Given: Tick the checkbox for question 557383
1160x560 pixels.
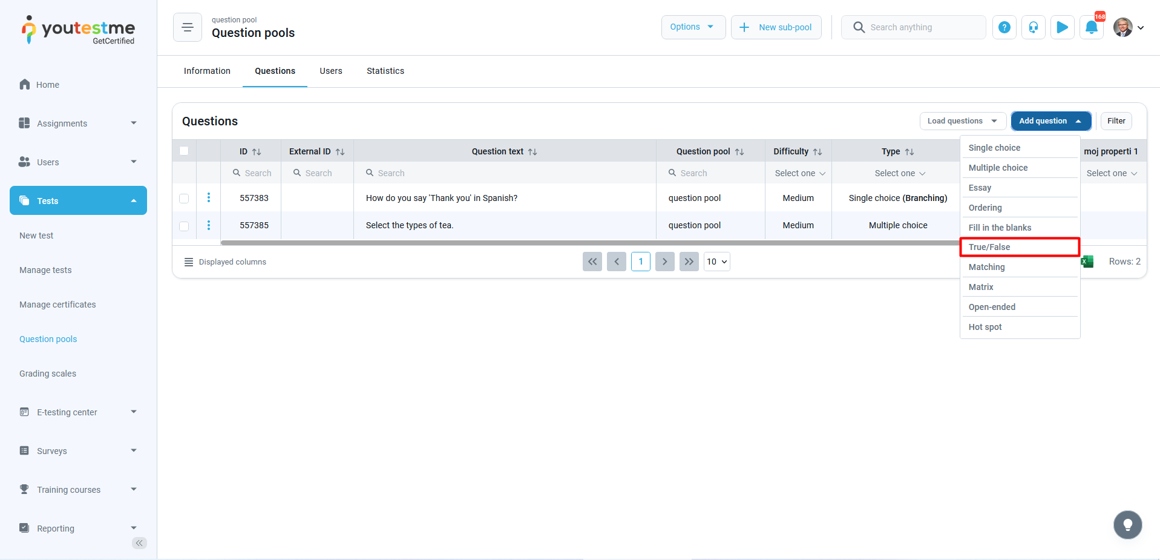Looking at the screenshot, I should coord(184,199).
